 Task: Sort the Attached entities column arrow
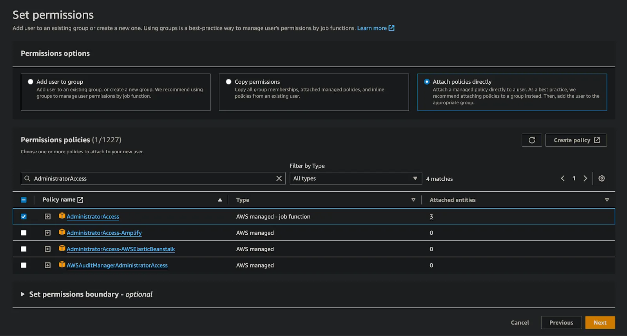607,200
